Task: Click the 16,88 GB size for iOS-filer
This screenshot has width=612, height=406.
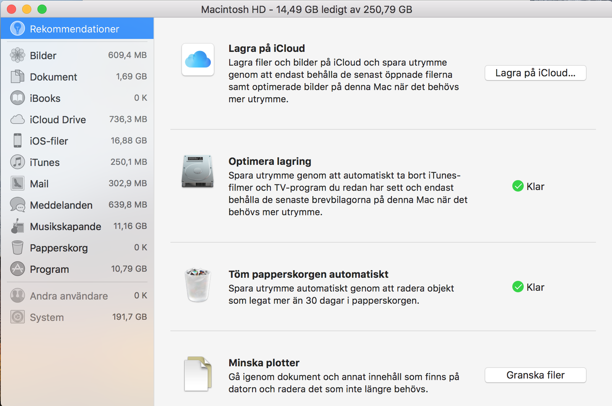Action: (129, 140)
